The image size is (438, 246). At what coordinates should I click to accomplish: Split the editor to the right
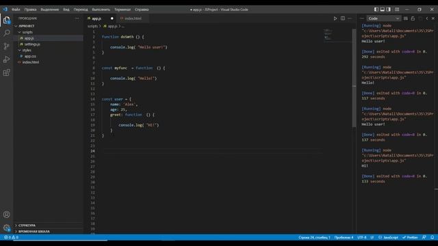pyautogui.click(x=343, y=18)
